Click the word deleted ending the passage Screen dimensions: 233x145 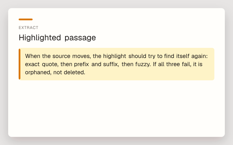(75, 72)
